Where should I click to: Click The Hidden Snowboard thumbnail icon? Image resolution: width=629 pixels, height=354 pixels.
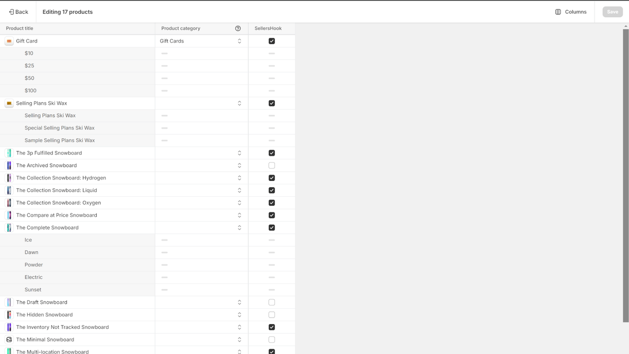tap(9, 315)
